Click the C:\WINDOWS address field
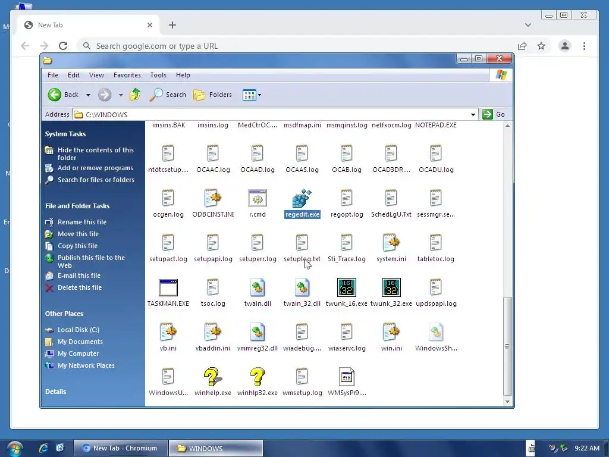 click(x=274, y=115)
